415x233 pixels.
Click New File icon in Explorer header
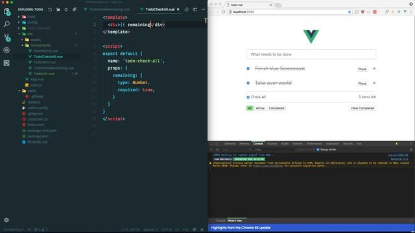tap(50, 10)
